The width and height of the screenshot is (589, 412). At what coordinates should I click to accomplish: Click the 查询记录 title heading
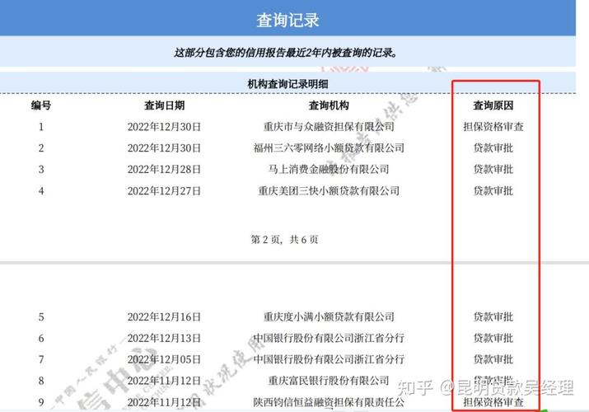click(x=287, y=20)
